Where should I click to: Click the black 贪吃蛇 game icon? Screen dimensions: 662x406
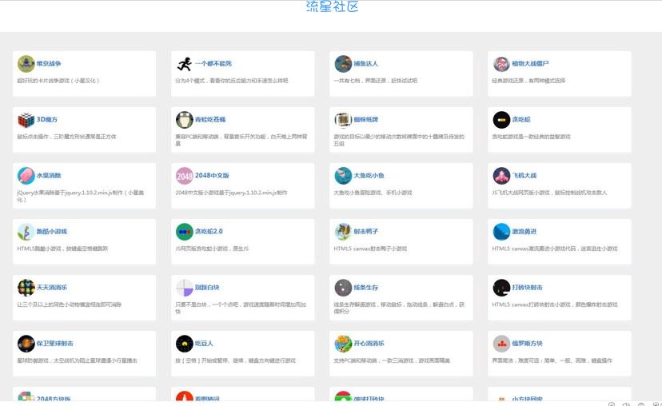click(501, 120)
